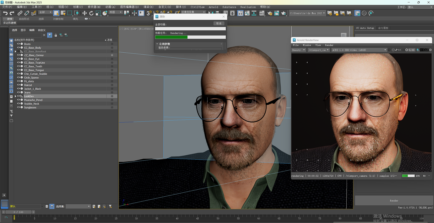Click the 多边形建模 ribbon button
Viewport: 434px width, 223px height.
click(x=10, y=23)
